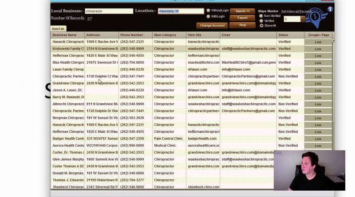Click Link button for Max Health Chiropractic
355x197 pixels.
pos(318,63)
